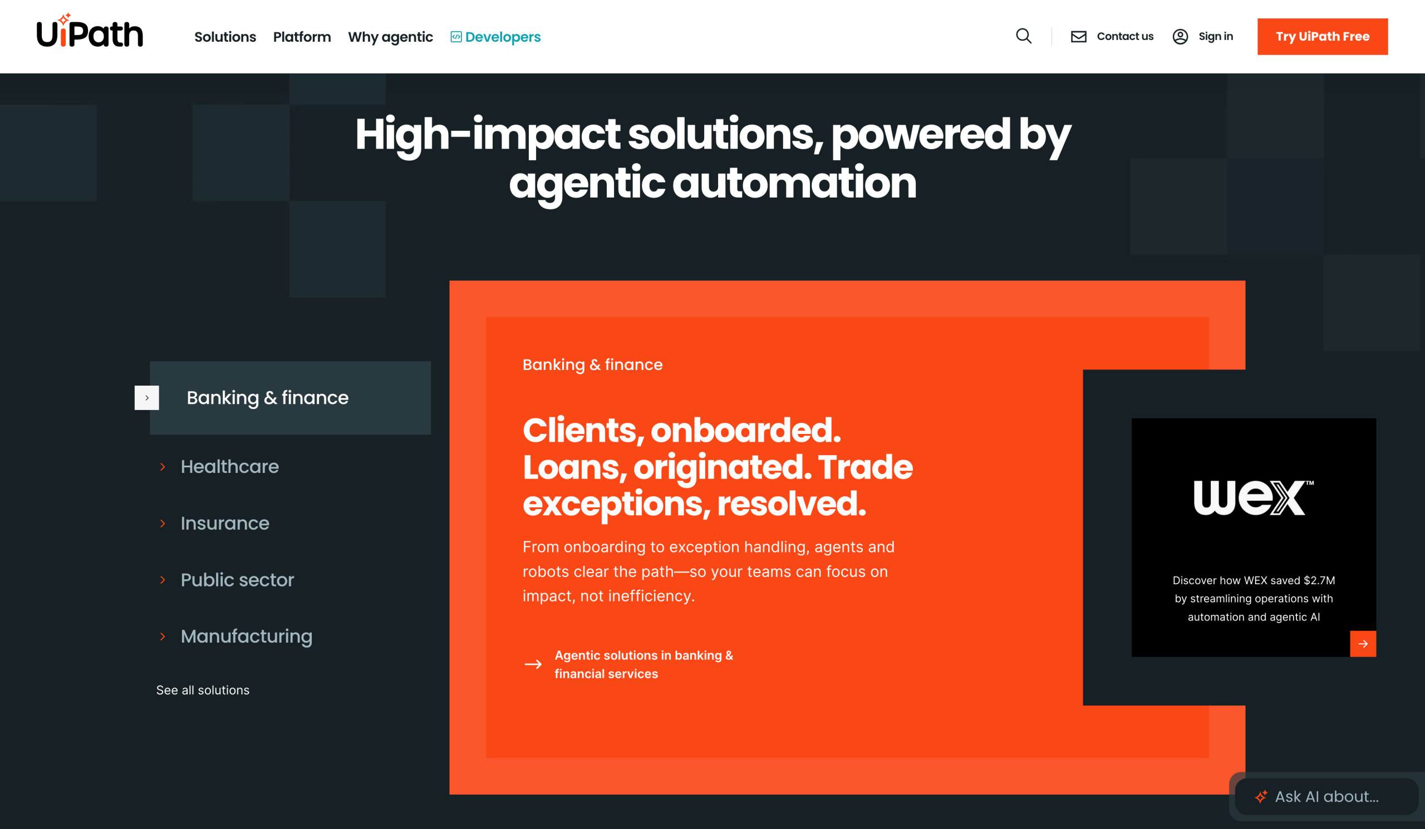Collapse the Banking & finance chevron
This screenshot has width=1425, height=829.
(x=146, y=397)
